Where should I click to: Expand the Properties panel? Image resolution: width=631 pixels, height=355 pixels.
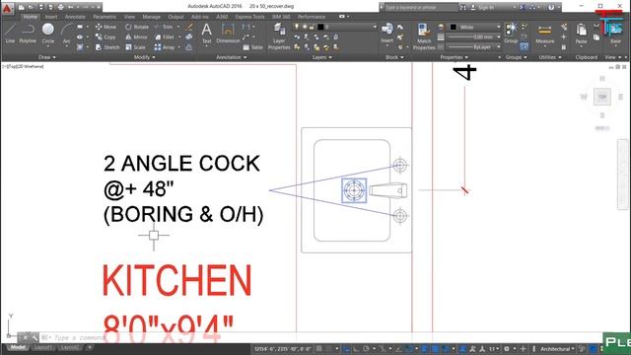coord(454,57)
